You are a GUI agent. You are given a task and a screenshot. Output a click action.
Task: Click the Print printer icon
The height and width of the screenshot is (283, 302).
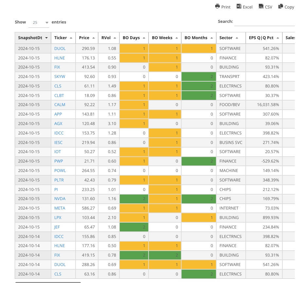click(218, 7)
